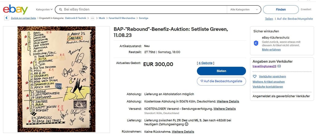Click the Teilen share link
This screenshot has height=135, width=316.
269,19
